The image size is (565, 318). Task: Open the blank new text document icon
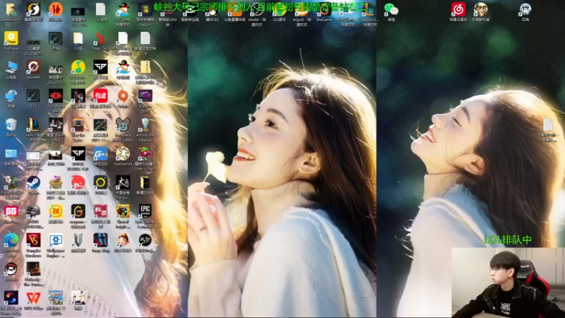[x=145, y=39]
